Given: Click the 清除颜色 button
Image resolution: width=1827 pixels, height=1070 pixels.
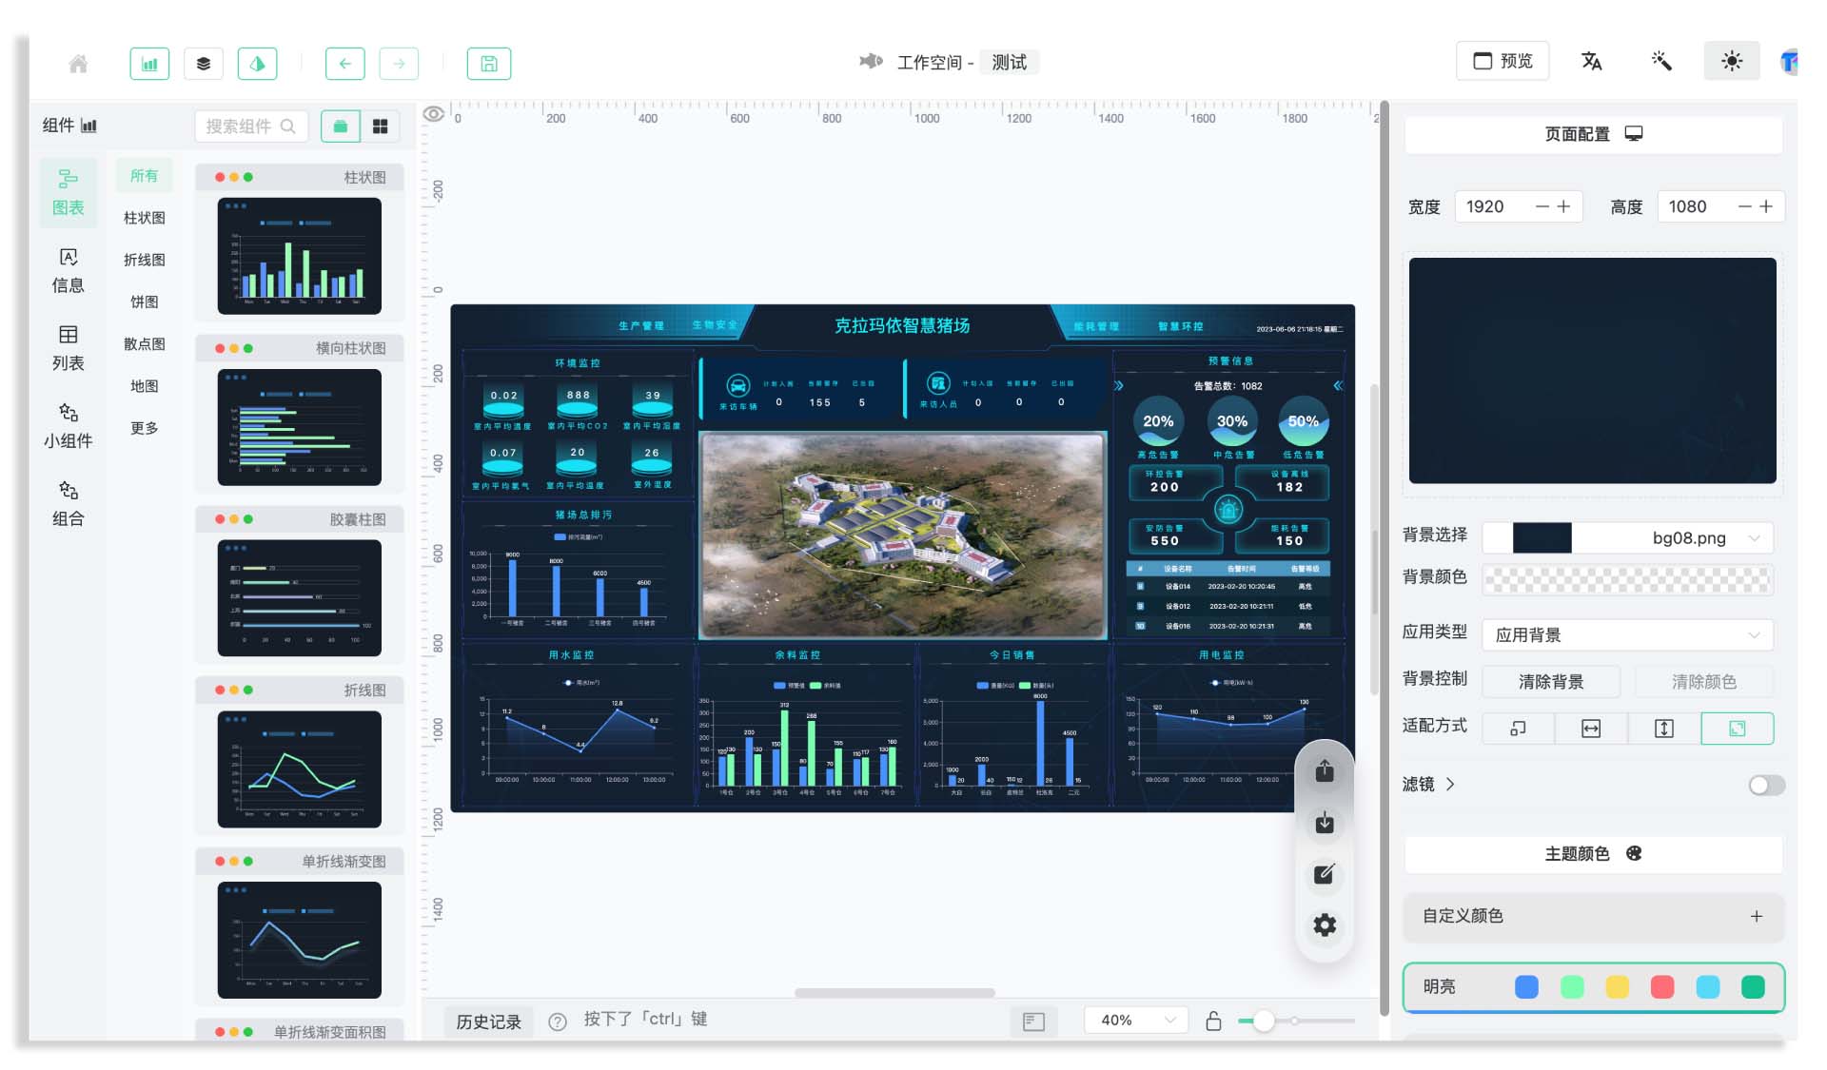Looking at the screenshot, I should point(1704,682).
